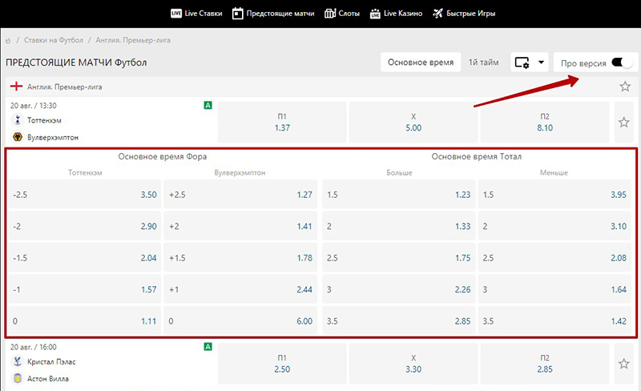
Task: Bet on draw X at 5.00
Action: pyautogui.click(x=413, y=122)
